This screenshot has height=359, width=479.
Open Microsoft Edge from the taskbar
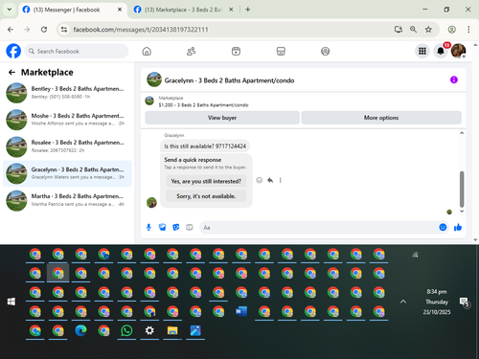pos(80,330)
